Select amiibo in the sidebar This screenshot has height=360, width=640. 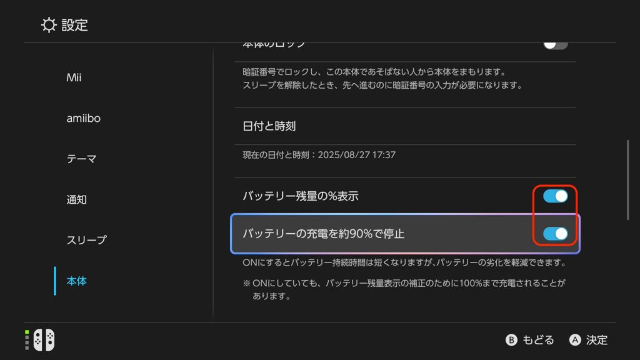click(x=83, y=119)
